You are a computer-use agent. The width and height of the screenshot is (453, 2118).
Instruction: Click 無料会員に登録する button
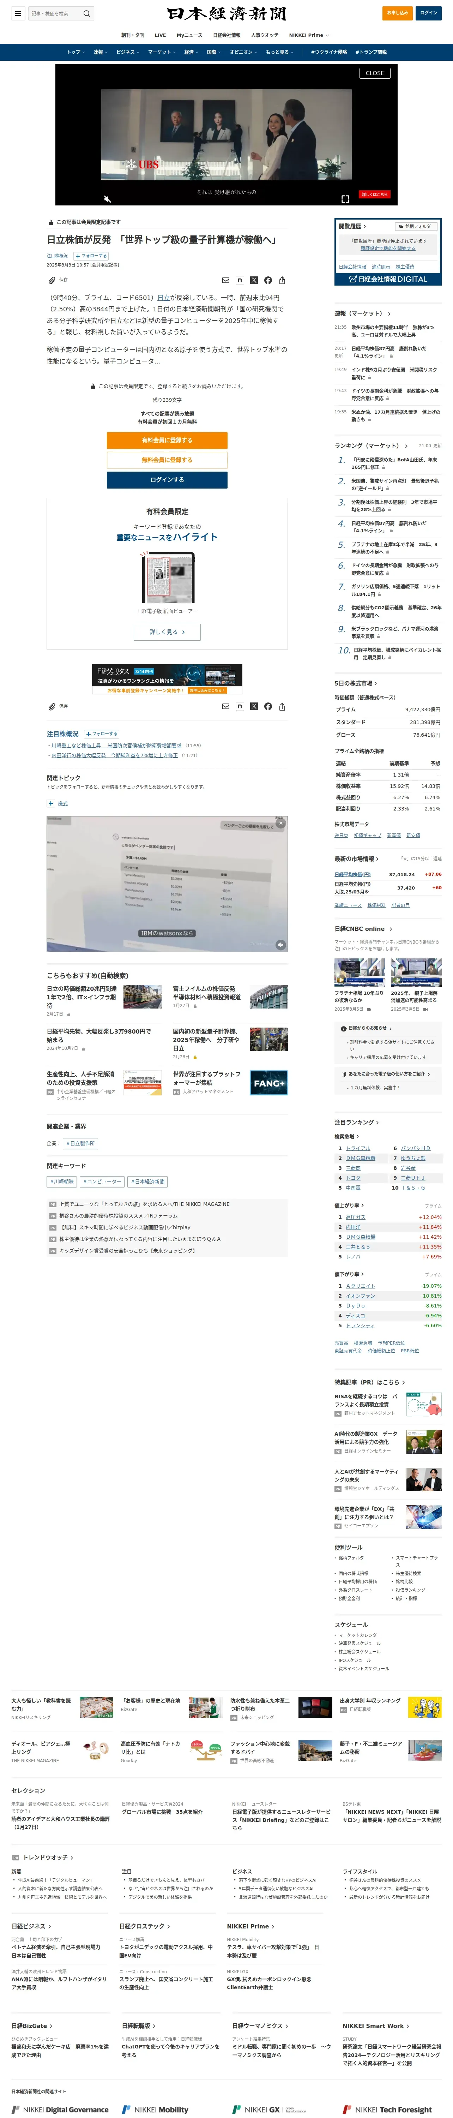(x=167, y=460)
